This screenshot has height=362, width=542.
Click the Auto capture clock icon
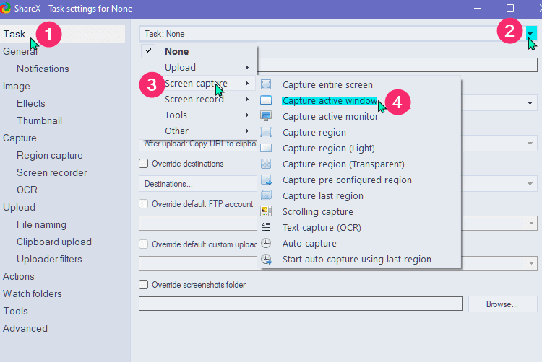pyautogui.click(x=266, y=243)
